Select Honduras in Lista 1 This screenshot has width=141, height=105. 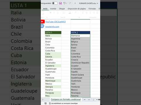click(x=53, y=78)
